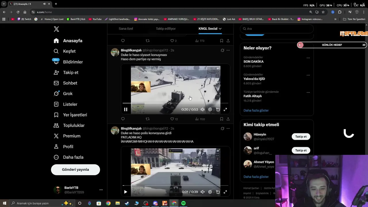
Task: Pause the Duke le haso video
Action: 126,110
